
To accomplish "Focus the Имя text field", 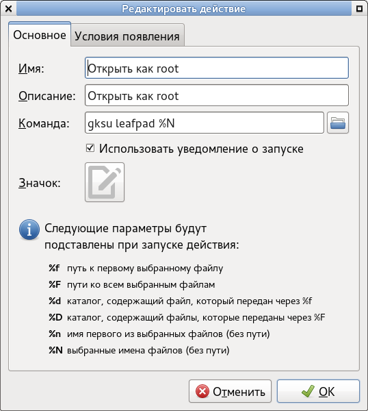I will 217,68.
